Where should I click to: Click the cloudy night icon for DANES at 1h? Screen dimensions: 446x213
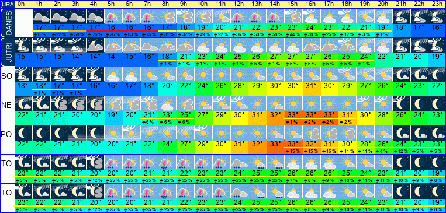pos(42,16)
